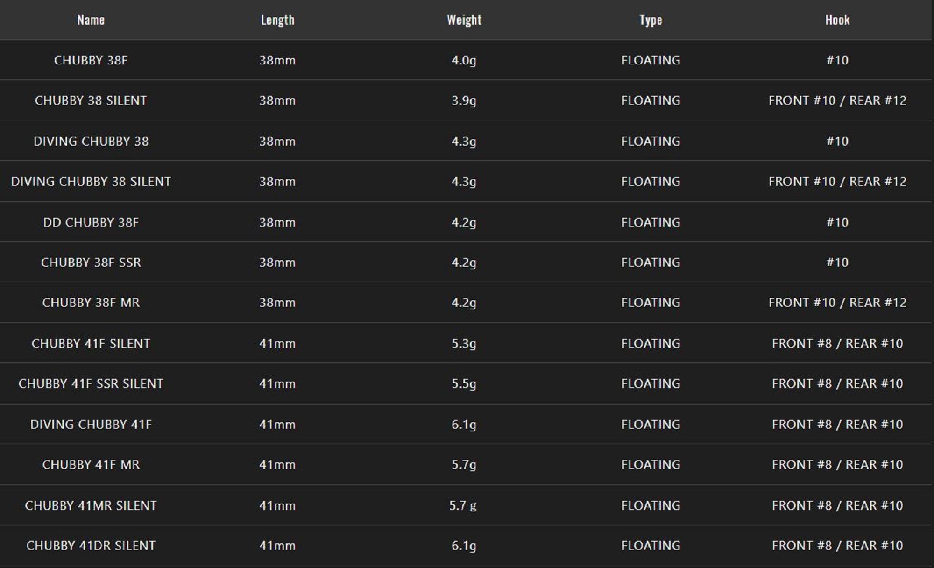Click the CHUBBY 41F MR name cell
The width and height of the screenshot is (934, 568).
coord(91,464)
